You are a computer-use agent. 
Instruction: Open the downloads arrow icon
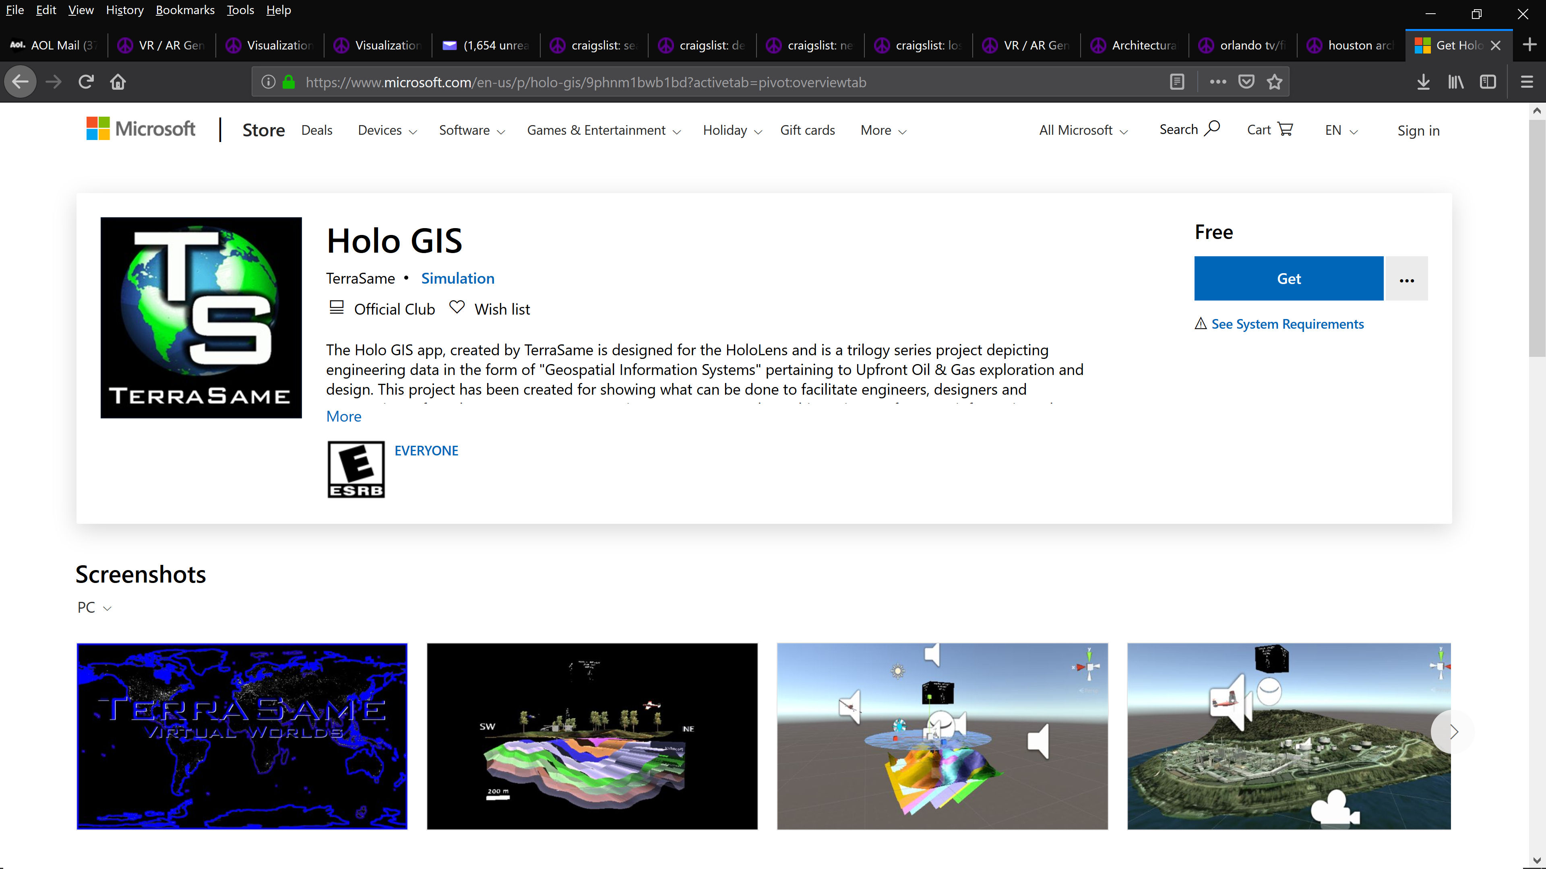click(x=1423, y=82)
